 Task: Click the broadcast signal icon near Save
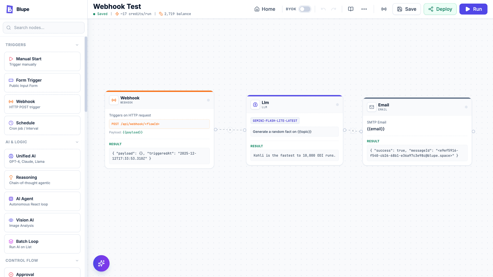(384, 9)
